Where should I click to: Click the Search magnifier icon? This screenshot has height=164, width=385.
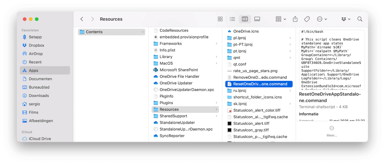tap(360, 19)
